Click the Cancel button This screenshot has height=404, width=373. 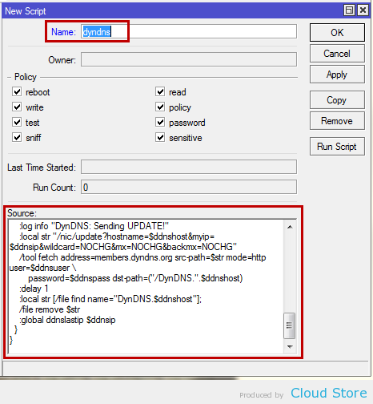click(x=337, y=54)
